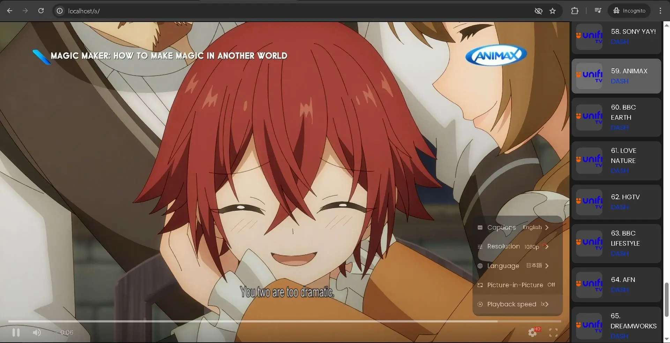Click the scrollbar up arrow
Image resolution: width=670 pixels, height=343 pixels.
tap(667, 25)
